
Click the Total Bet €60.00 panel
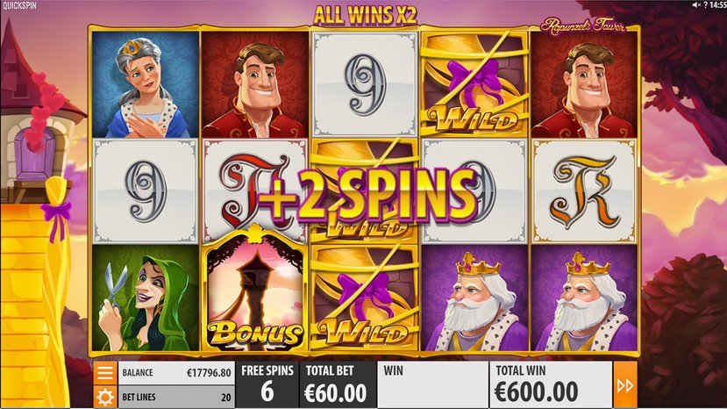(x=337, y=384)
